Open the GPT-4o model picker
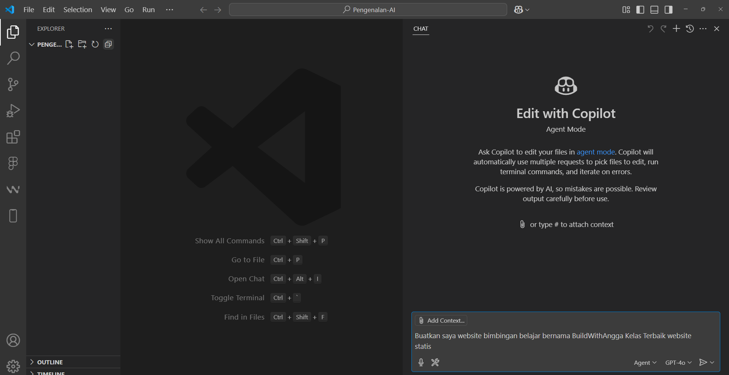The height and width of the screenshot is (375, 729). pyautogui.click(x=678, y=363)
